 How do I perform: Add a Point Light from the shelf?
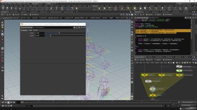coord(99,9)
